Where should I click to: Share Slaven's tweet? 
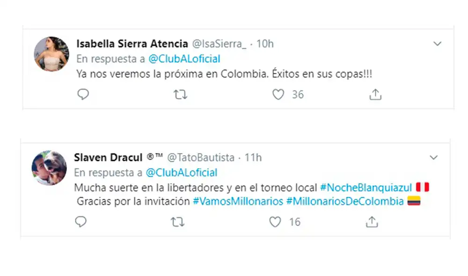point(372,222)
